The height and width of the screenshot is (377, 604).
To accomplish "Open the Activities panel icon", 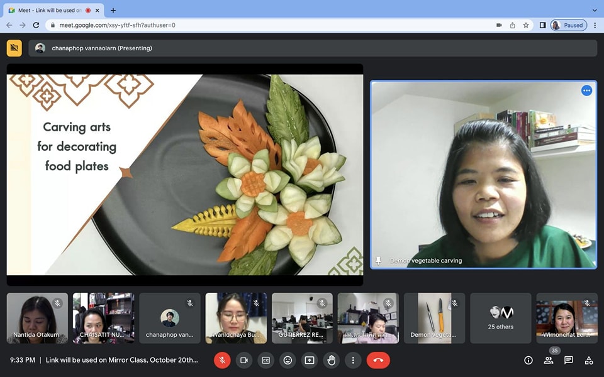I will pyautogui.click(x=589, y=360).
